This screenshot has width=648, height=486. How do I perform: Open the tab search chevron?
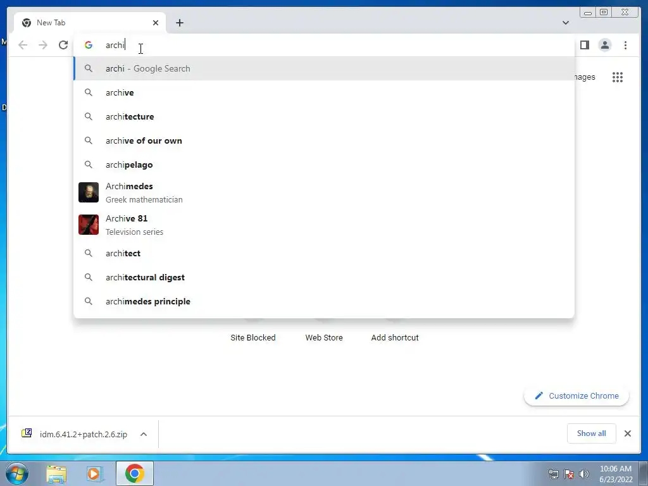coord(565,23)
